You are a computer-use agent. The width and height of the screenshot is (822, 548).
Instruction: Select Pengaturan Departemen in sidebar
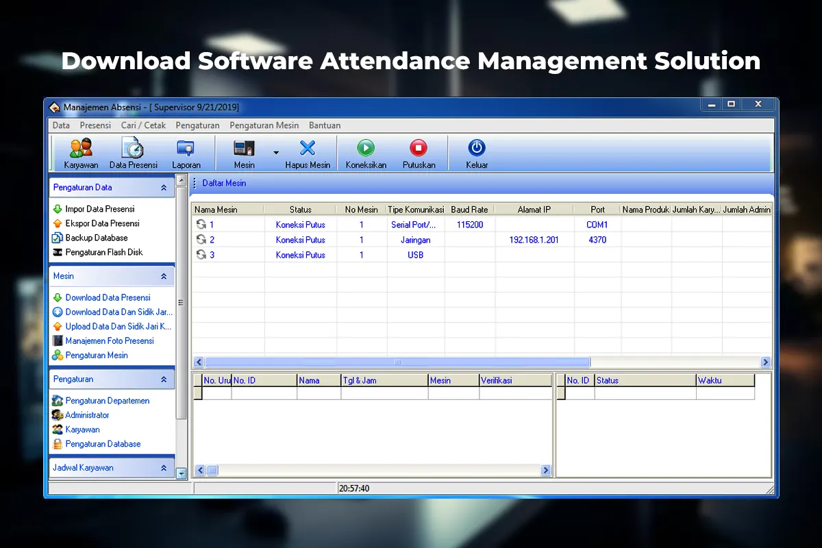[107, 401]
